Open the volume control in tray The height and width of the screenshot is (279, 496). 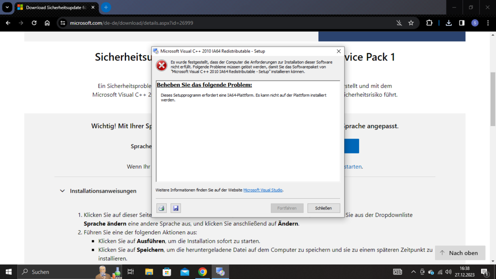(448, 272)
